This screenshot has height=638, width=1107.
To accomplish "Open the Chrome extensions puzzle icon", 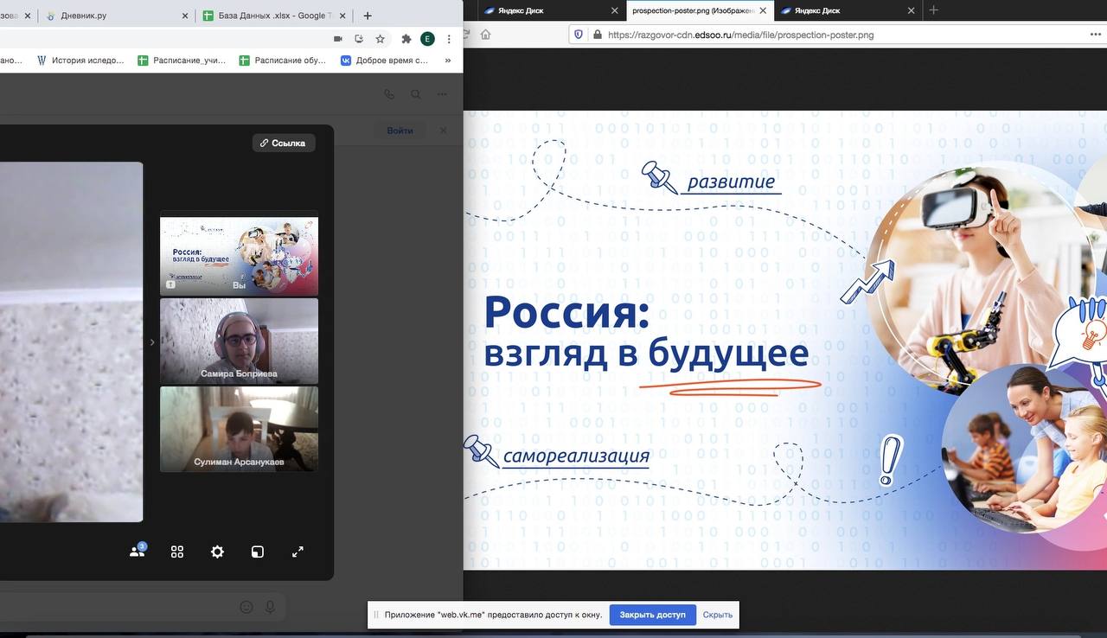I will [x=406, y=39].
